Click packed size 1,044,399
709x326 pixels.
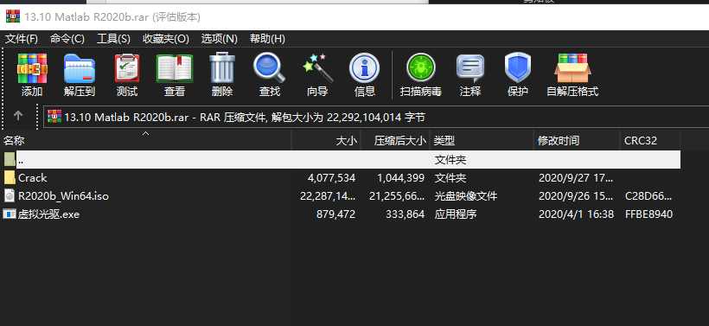coord(400,177)
